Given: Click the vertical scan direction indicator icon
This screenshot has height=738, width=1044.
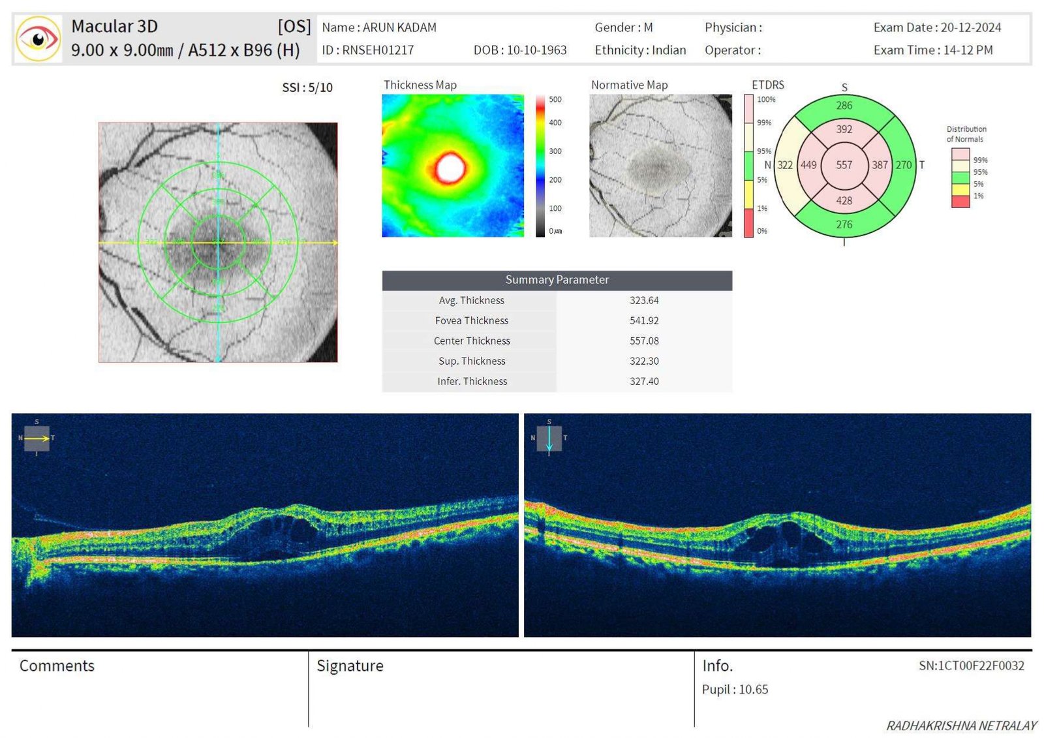Looking at the screenshot, I should coord(549,438).
